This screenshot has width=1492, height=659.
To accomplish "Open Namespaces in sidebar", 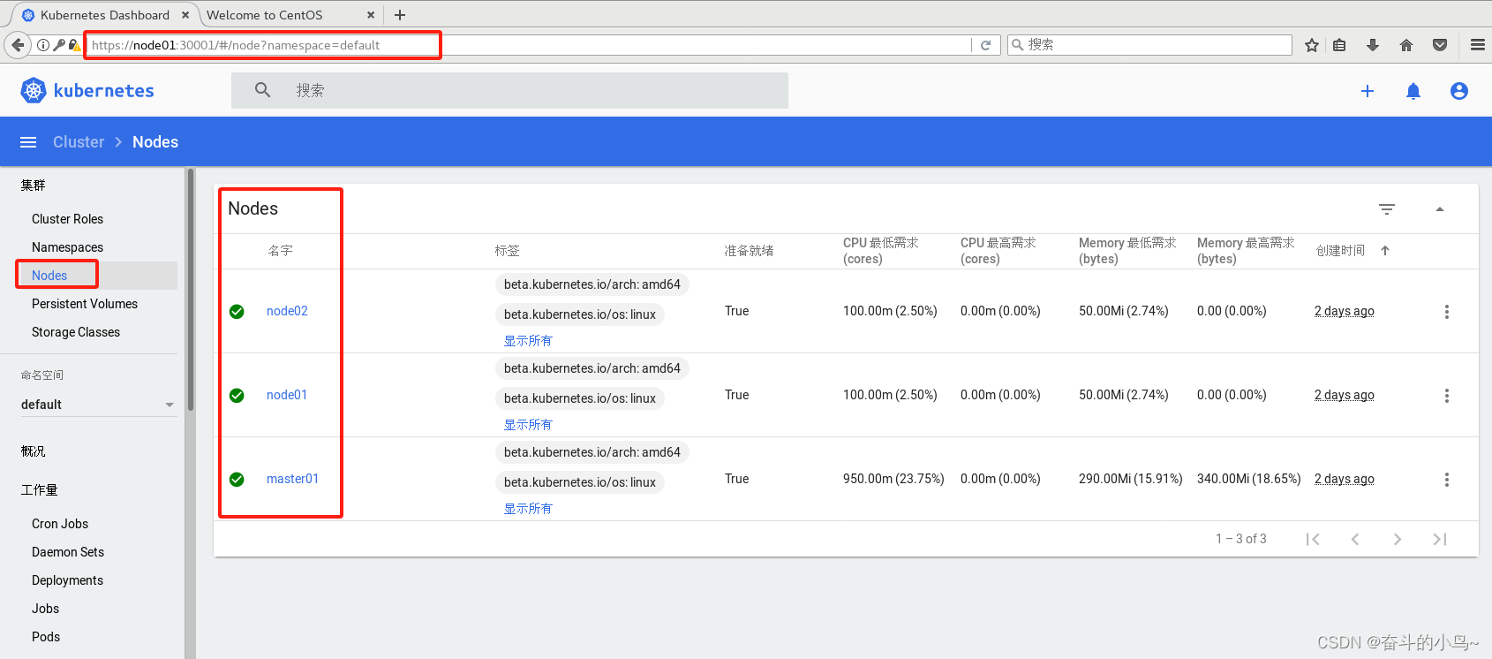I will click(x=67, y=247).
